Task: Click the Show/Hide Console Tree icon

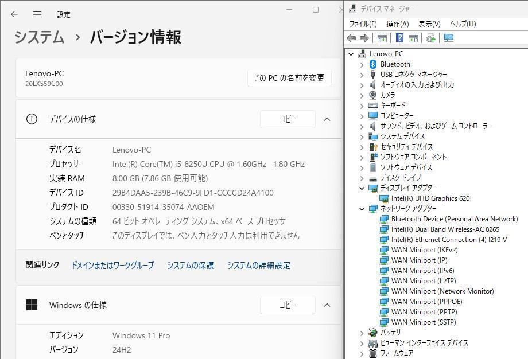Action: pyautogui.click(x=382, y=38)
